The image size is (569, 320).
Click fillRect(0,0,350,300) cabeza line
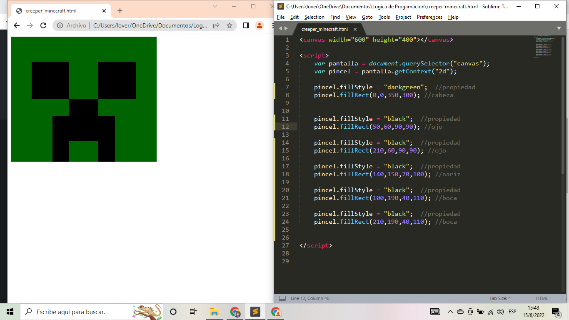[x=384, y=95]
